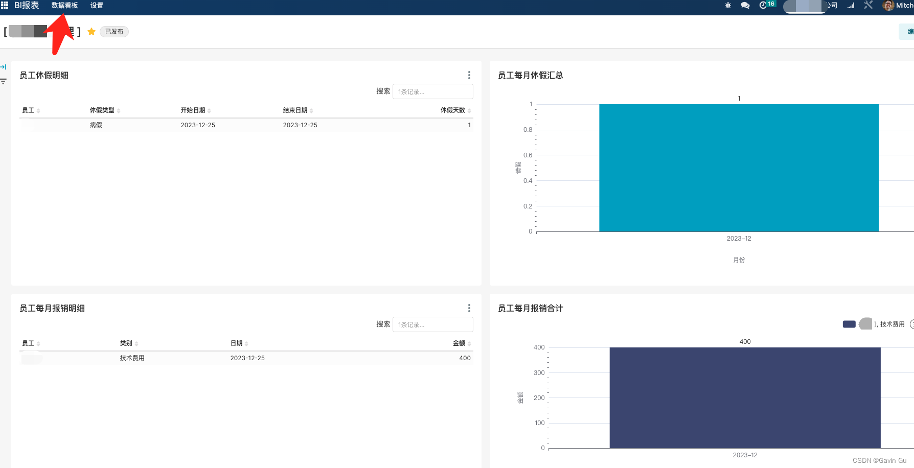Screen dimensions: 914x468
Task: Click the 已发布 status badge
Action: click(114, 32)
